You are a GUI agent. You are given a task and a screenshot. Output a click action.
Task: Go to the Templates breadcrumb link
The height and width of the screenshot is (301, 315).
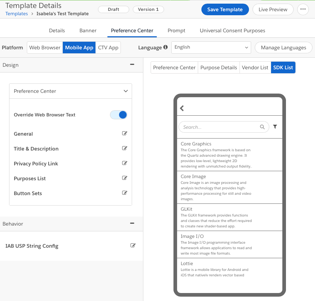tap(16, 14)
